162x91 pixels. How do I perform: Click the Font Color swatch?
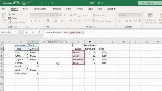point(62,21)
